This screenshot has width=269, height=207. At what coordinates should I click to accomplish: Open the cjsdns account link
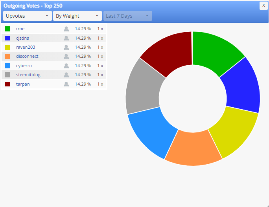pyautogui.click(x=22, y=38)
